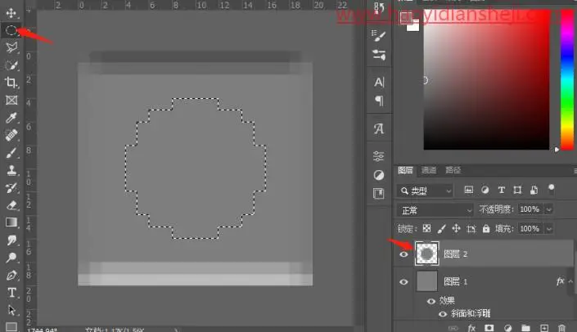Viewport: 577px width, 332px height.
Task: Select the Elliptical Marquee tool
Action: coord(11,30)
